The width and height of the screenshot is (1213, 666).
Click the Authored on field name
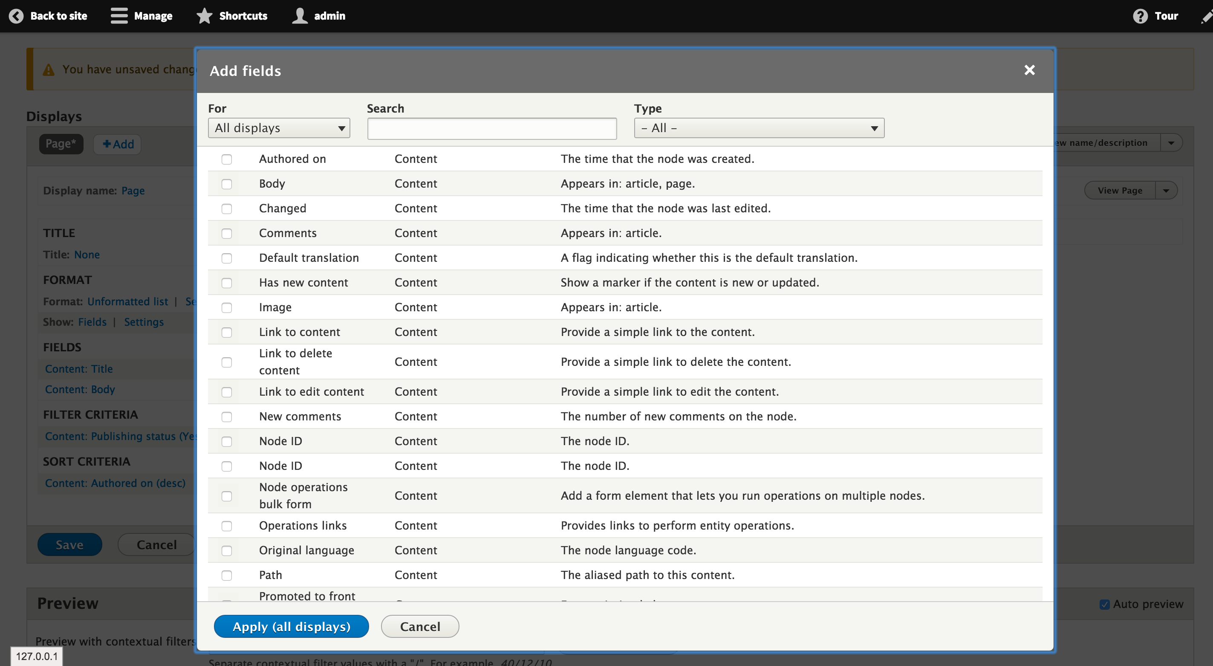pos(292,159)
